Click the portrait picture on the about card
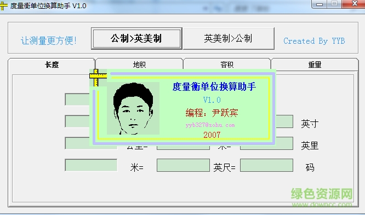The height and width of the screenshot is (215, 365). (133, 108)
